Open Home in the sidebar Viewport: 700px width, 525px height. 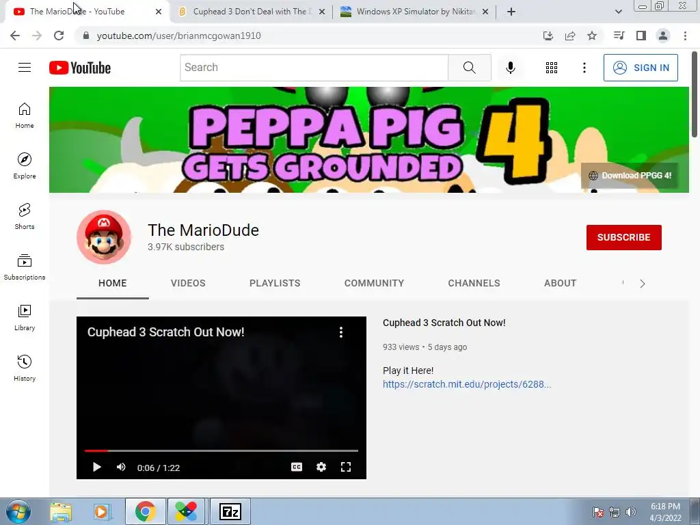[x=25, y=116]
